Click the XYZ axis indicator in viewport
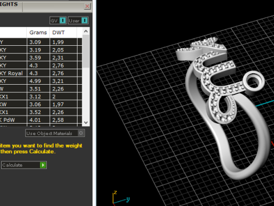The width and height of the screenshot is (274, 206). click(x=121, y=198)
